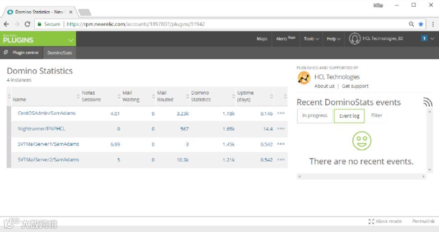Viewport: 439px width, 232px height.
Task: Open options dots for Nightrunner row
Action: coord(281,128)
